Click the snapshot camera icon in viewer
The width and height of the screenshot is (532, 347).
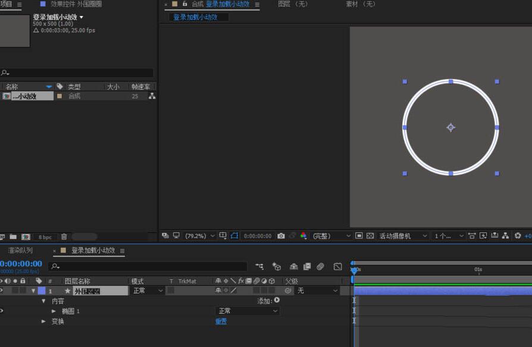[x=281, y=236]
